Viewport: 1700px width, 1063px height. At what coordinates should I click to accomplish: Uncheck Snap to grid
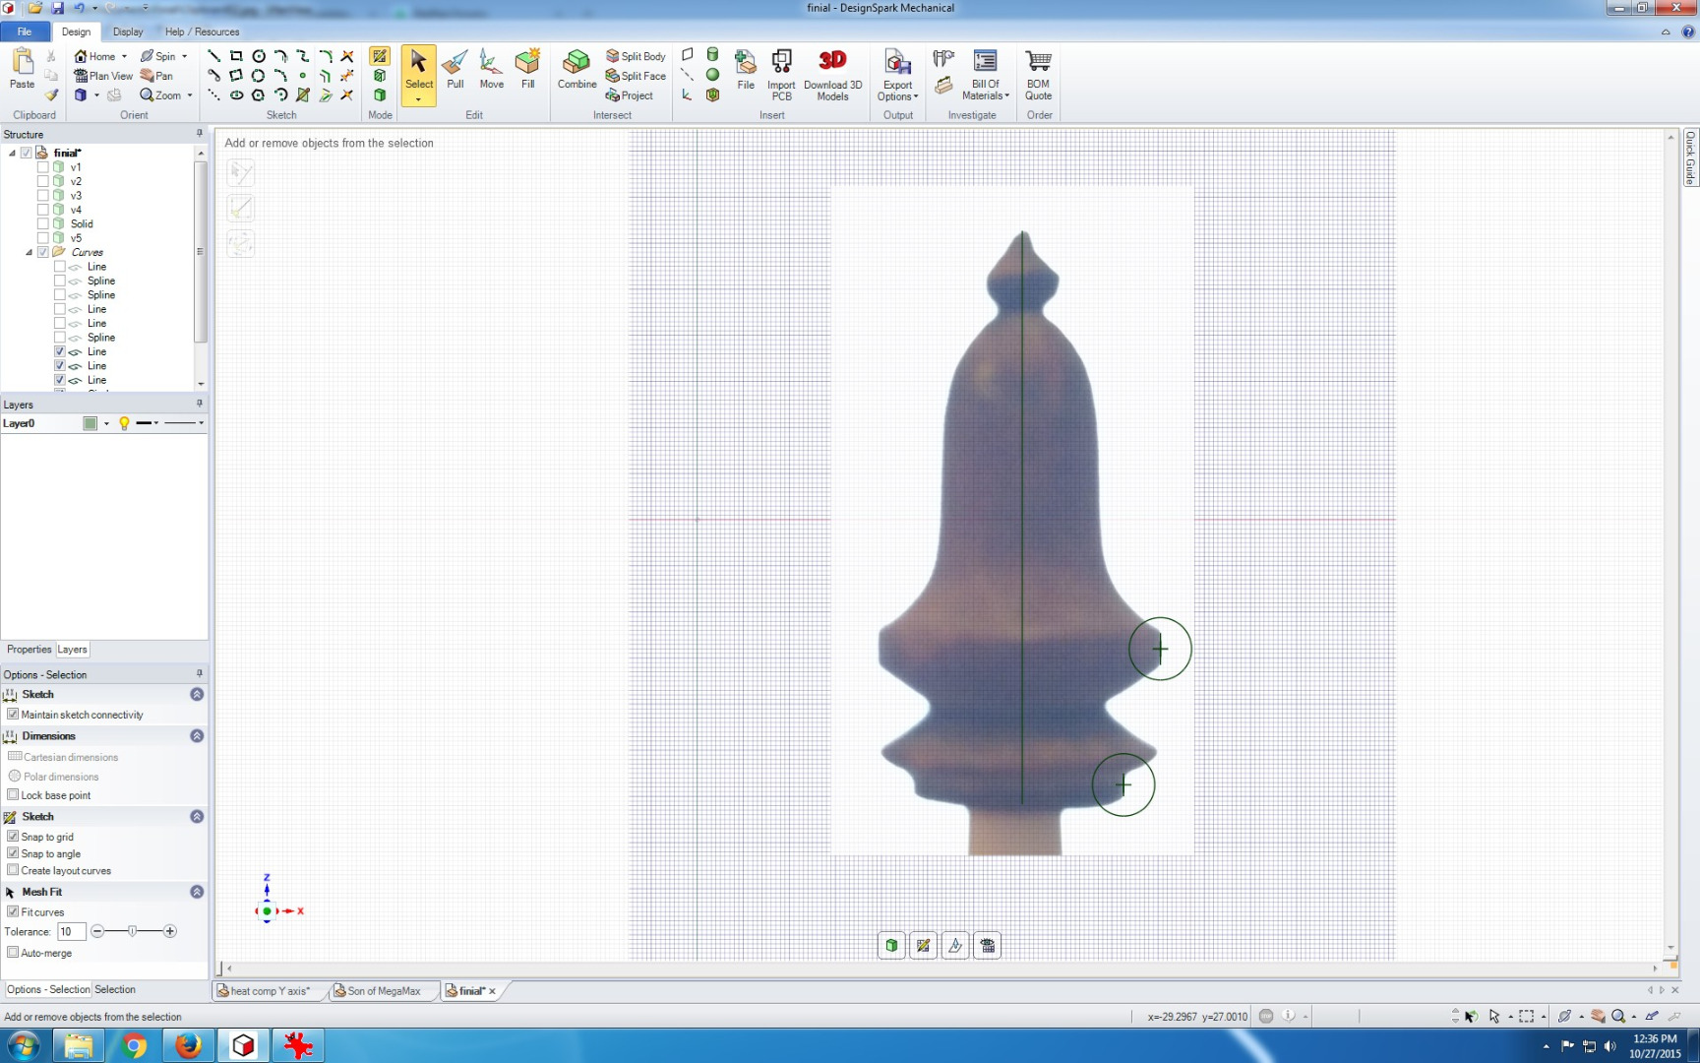(x=13, y=837)
